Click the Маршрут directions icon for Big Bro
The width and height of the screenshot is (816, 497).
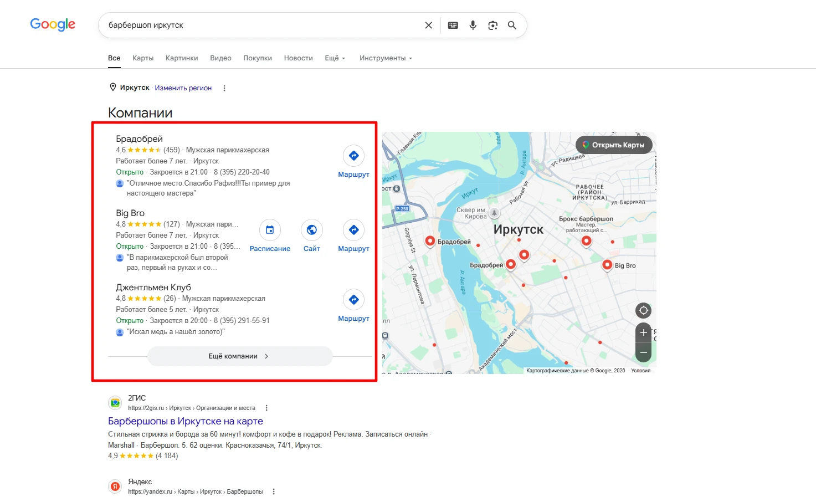tap(353, 230)
